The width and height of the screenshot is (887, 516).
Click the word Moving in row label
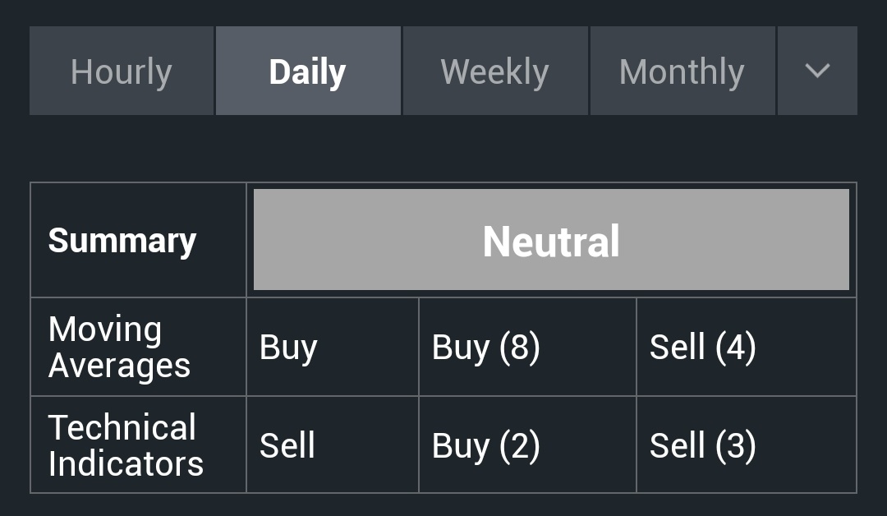105,329
